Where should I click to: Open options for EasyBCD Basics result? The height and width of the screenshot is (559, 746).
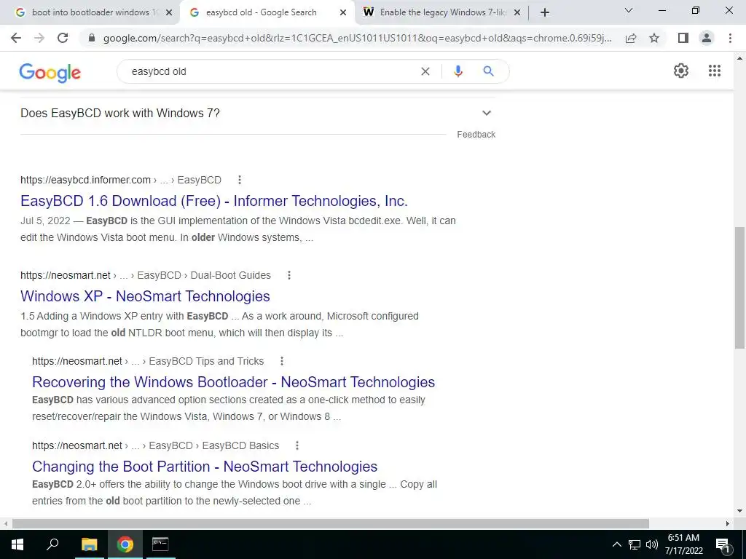[x=297, y=446]
